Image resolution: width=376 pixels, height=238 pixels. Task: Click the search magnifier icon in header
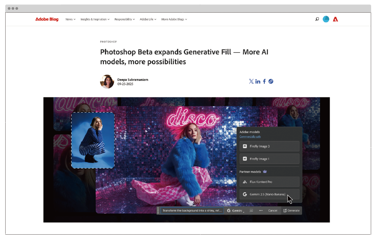click(317, 19)
